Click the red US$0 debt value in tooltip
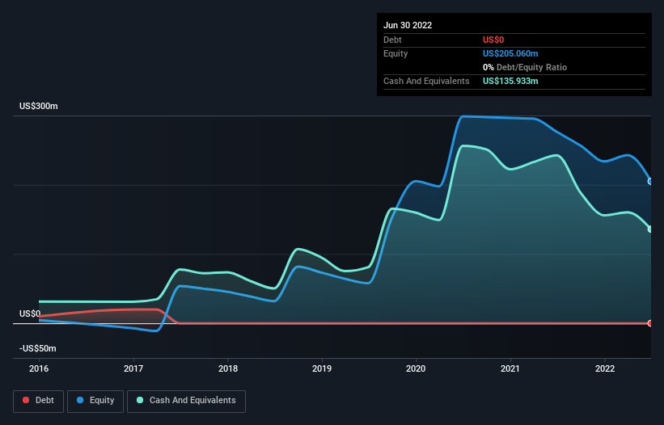Viewport: 664px width, 425px height. pos(493,40)
